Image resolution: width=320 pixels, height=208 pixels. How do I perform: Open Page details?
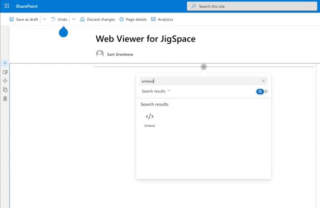point(133,19)
